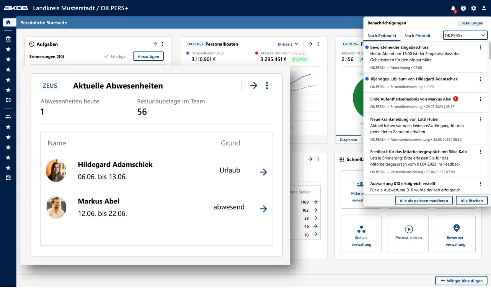
Task: Open the settings gear in header
Action: pyautogui.click(x=474, y=8)
